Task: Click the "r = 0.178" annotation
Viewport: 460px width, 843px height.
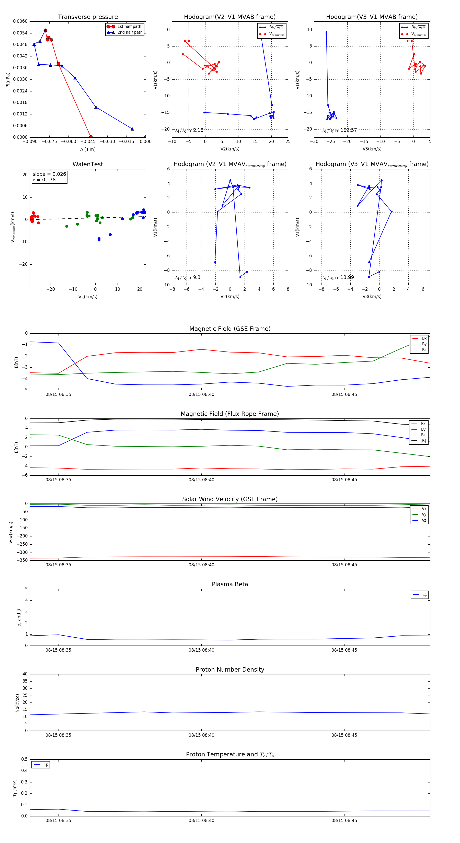Action: click(x=44, y=180)
